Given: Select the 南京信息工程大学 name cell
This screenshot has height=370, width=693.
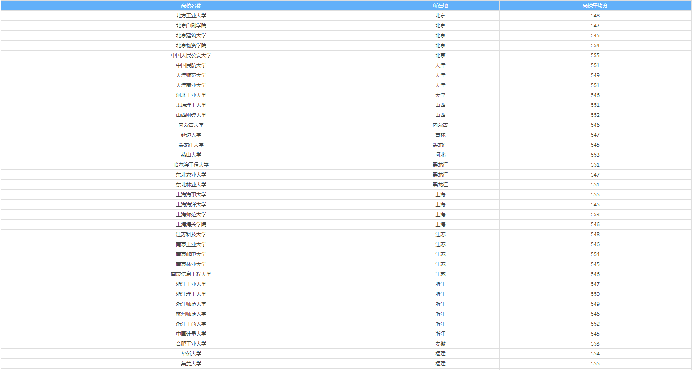Looking at the screenshot, I should (x=191, y=274).
